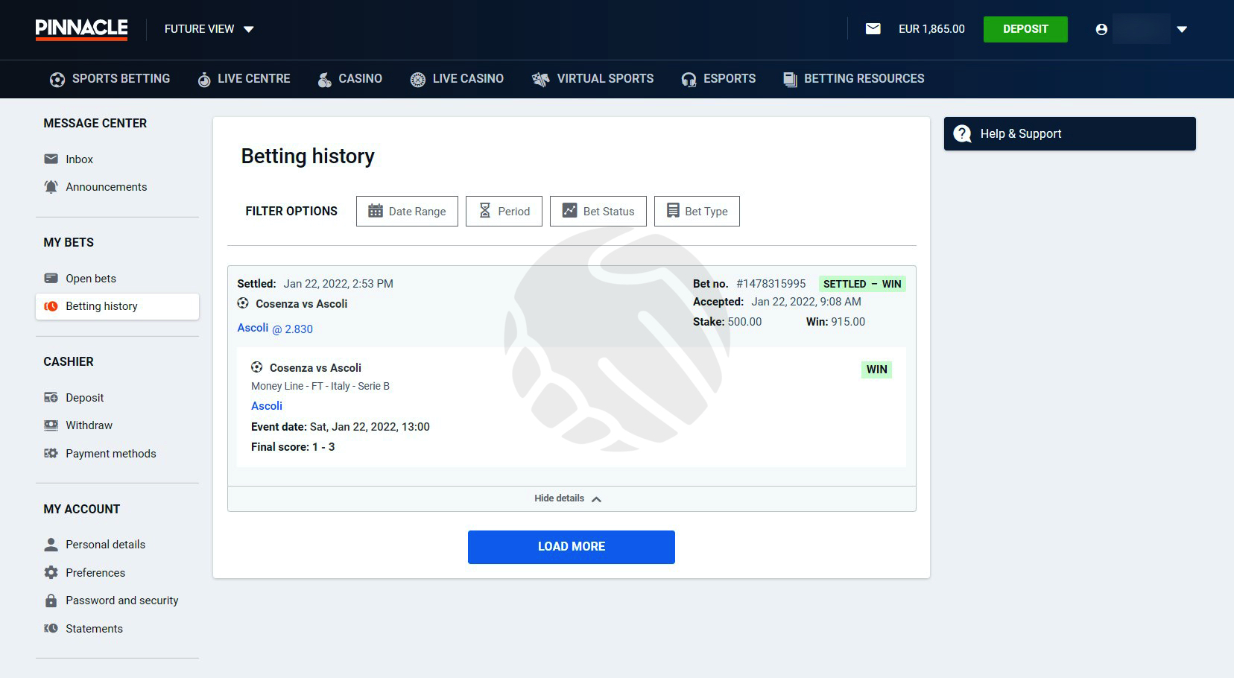The image size is (1234, 678).
Task: Click the Ascoli link in bet details
Action: (x=267, y=406)
